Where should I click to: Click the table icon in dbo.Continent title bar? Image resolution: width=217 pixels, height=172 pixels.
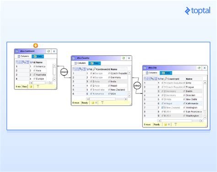(x=17, y=51)
